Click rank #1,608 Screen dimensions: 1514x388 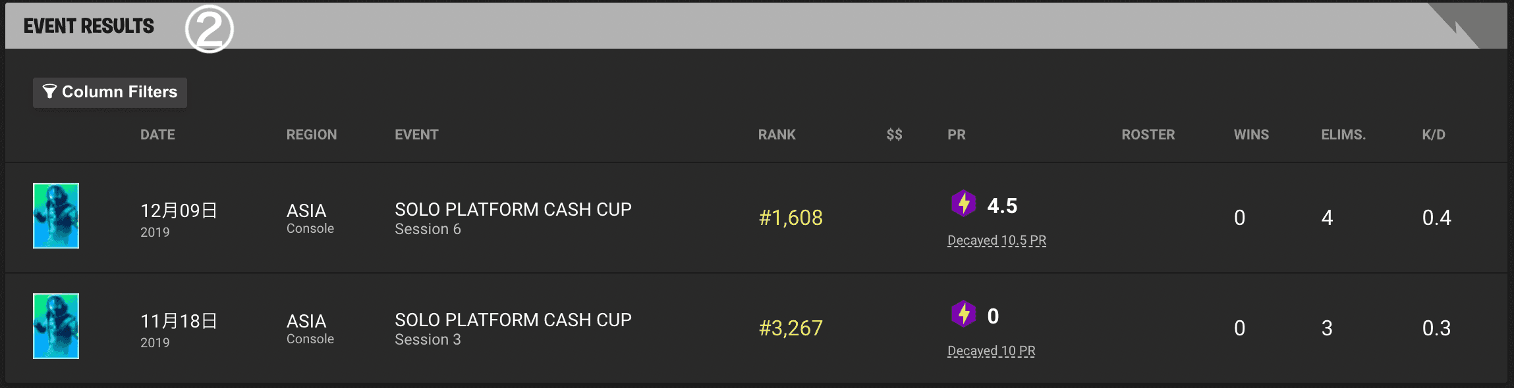[791, 218]
